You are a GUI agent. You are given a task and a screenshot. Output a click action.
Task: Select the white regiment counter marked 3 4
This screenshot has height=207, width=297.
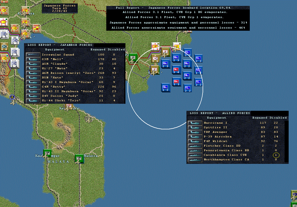(15, 64)
